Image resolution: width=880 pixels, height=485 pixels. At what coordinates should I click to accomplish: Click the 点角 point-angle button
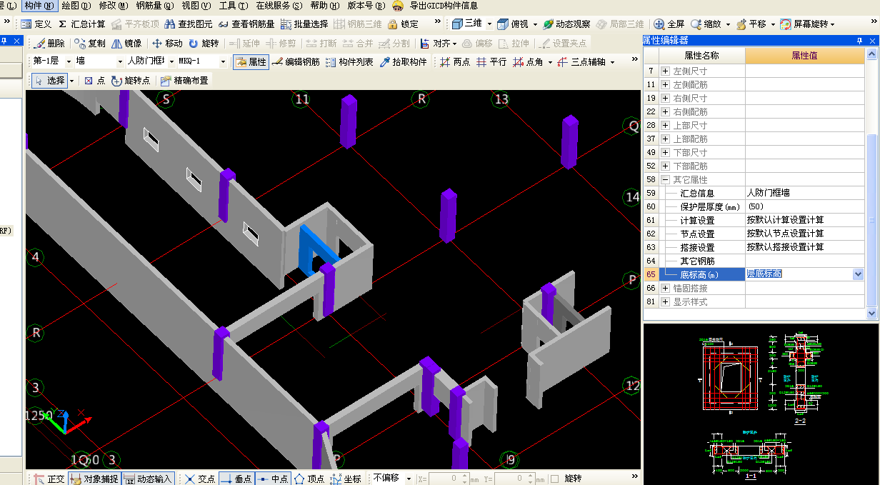528,62
